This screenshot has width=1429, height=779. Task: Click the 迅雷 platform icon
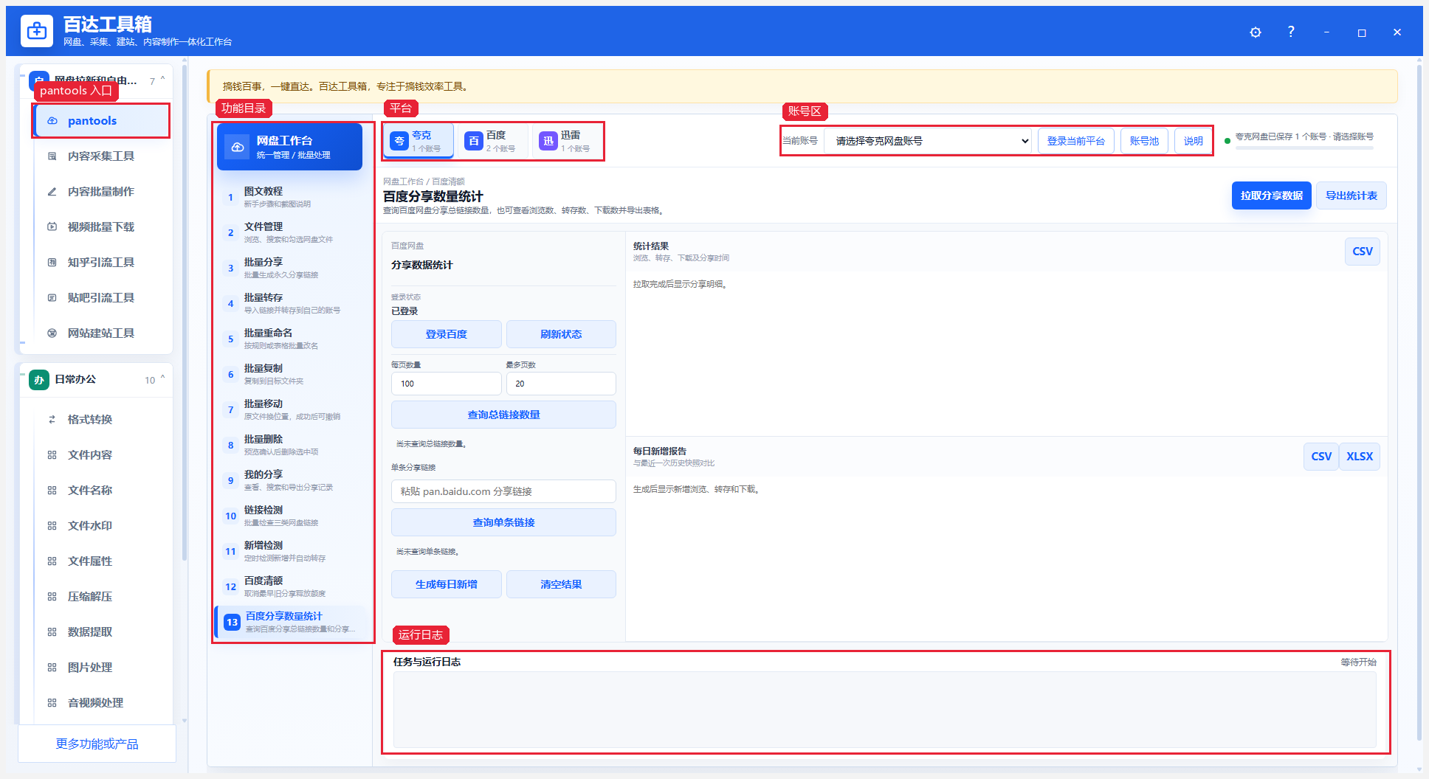coord(548,141)
